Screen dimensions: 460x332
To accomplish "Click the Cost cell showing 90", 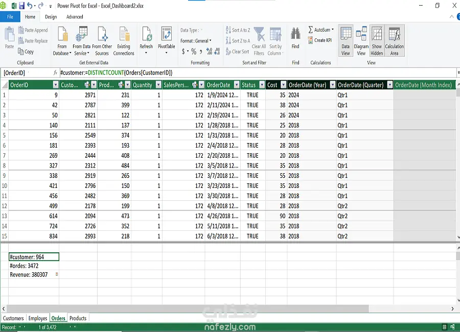I will coord(276,216).
